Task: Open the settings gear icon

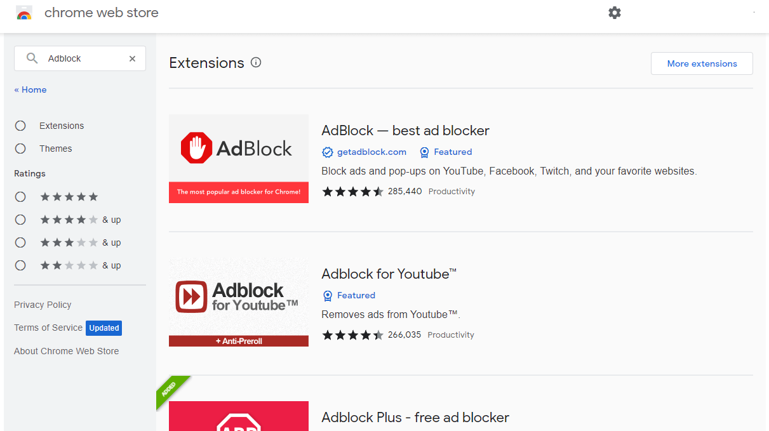Action: pos(615,13)
